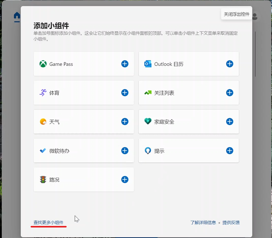Click the green chart arrow 关注列表 icon
This screenshot has height=238, width=272.
(x=148, y=93)
